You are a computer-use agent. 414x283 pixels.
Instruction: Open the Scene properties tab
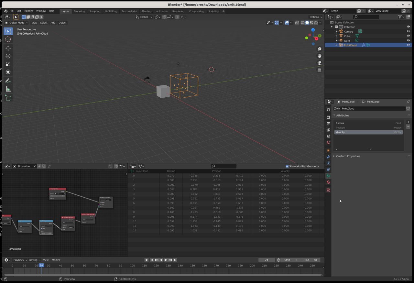tap(328, 136)
